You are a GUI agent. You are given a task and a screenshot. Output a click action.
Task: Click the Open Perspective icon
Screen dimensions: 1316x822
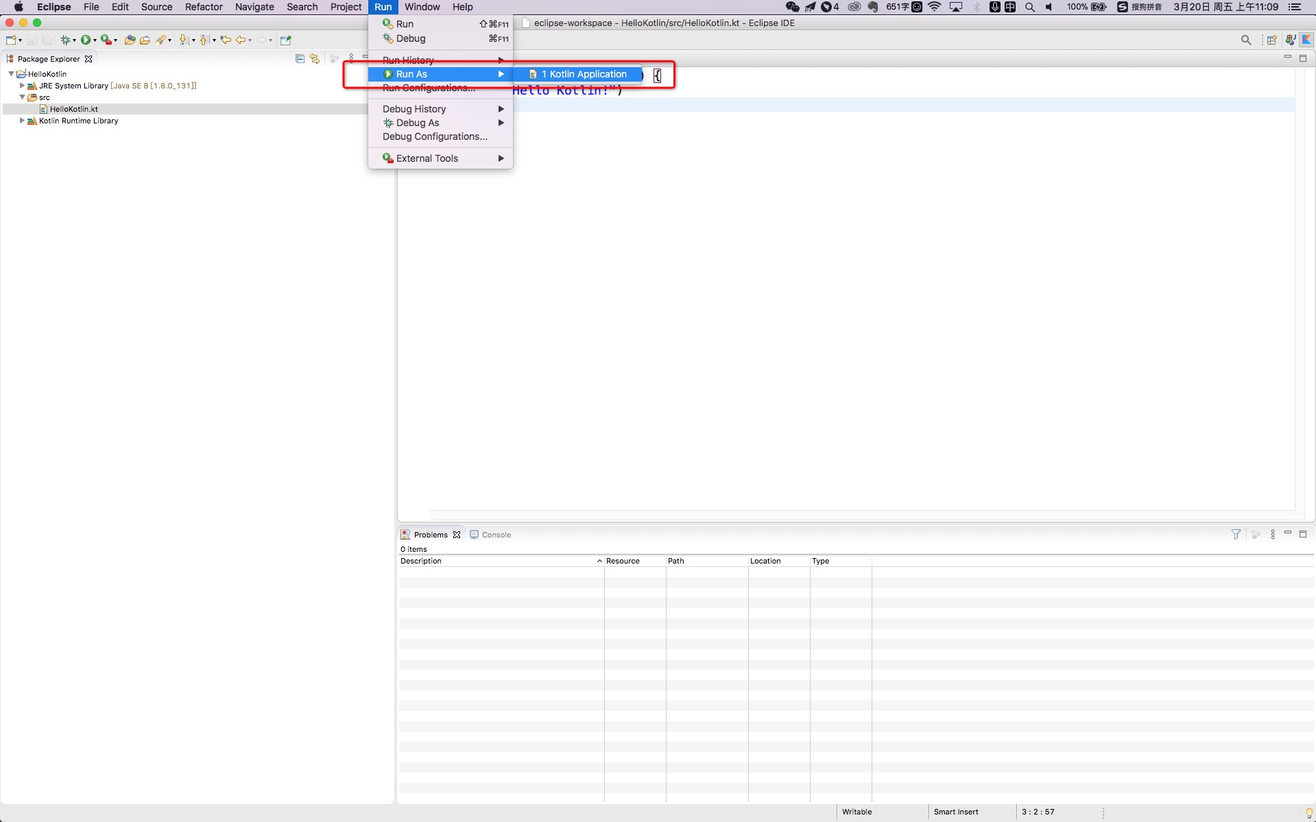(1272, 40)
